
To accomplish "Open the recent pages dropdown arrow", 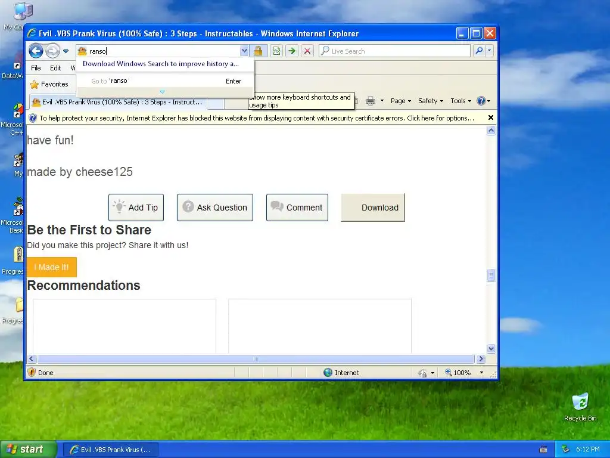I will pyautogui.click(x=66, y=51).
